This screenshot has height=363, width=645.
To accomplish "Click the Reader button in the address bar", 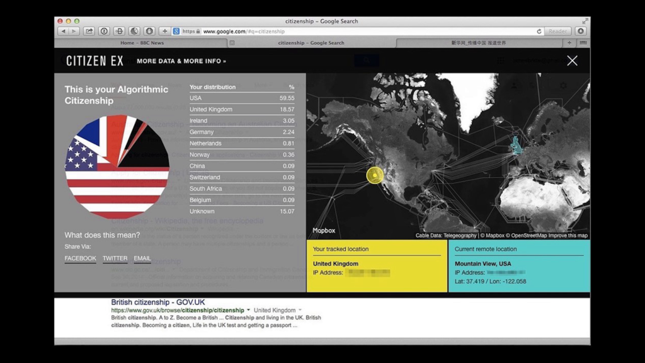I will click(x=557, y=32).
